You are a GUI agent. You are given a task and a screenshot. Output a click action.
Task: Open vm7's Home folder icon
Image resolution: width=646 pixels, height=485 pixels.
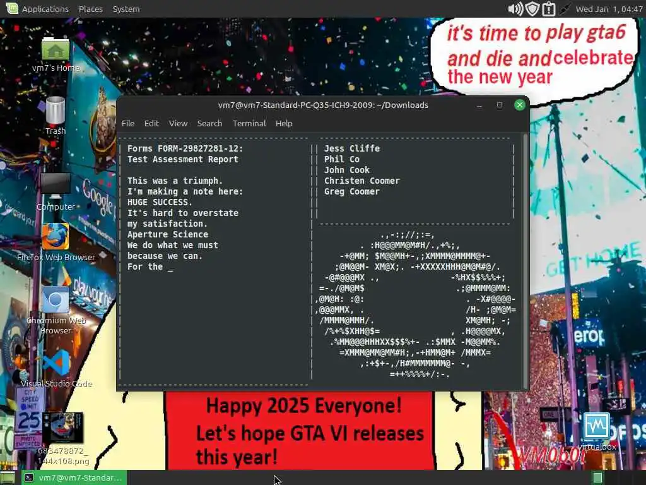coord(56,51)
